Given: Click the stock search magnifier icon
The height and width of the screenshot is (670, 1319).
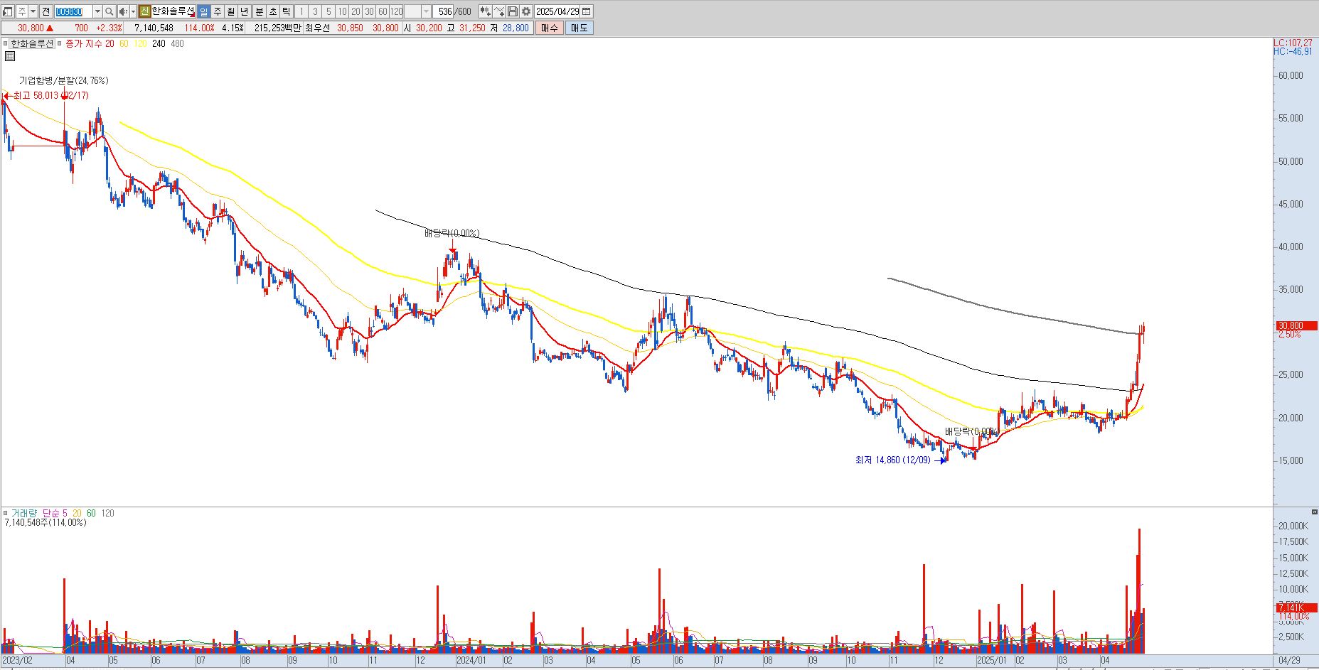Looking at the screenshot, I should pos(110,11).
